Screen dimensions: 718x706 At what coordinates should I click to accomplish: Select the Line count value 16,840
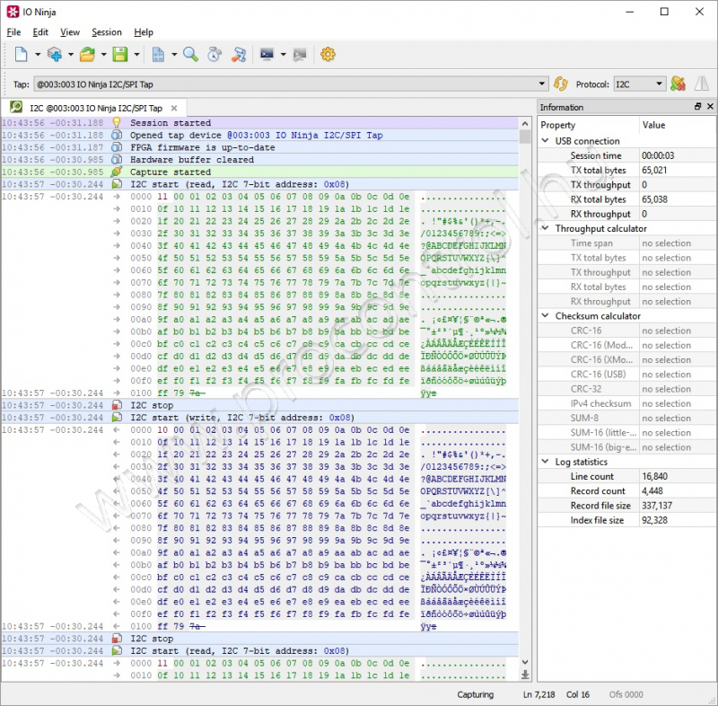click(x=655, y=476)
